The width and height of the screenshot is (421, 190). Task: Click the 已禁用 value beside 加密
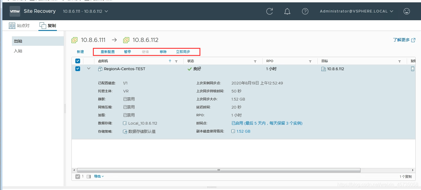coord(129,115)
